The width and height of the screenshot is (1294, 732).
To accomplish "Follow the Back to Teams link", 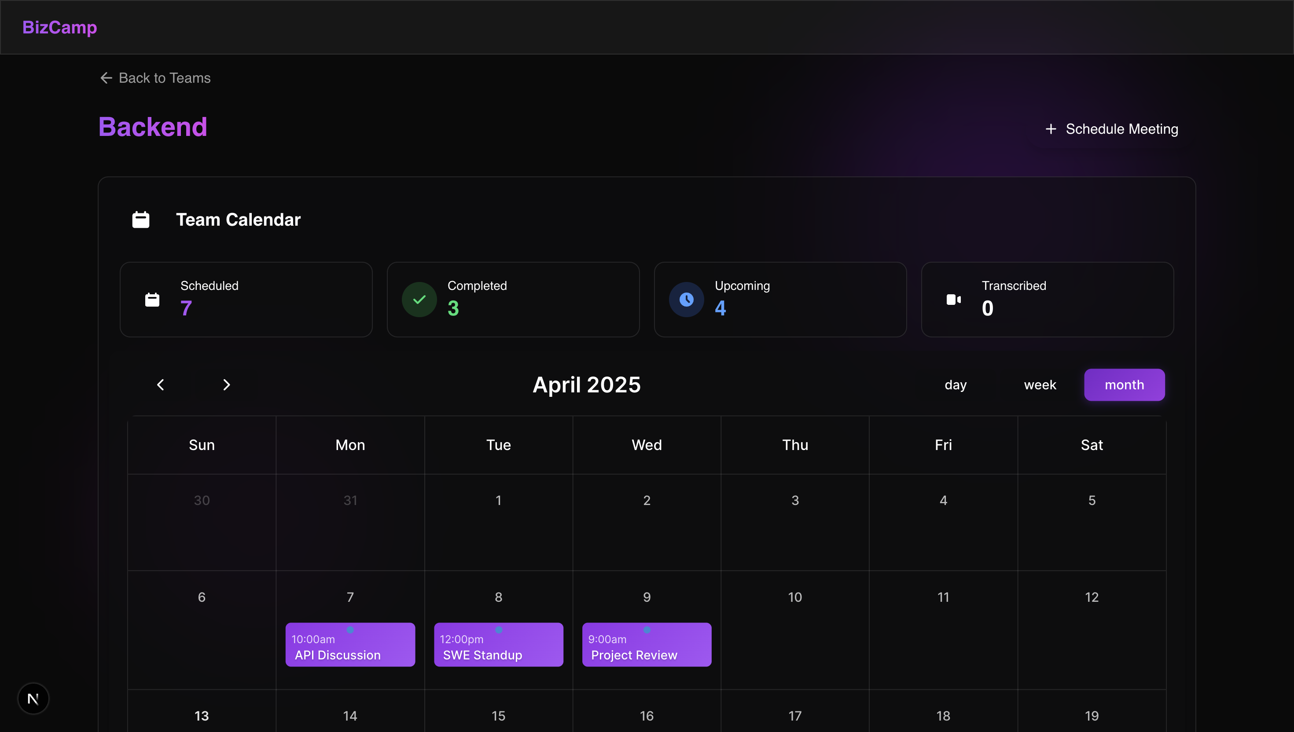I will (x=165, y=78).
